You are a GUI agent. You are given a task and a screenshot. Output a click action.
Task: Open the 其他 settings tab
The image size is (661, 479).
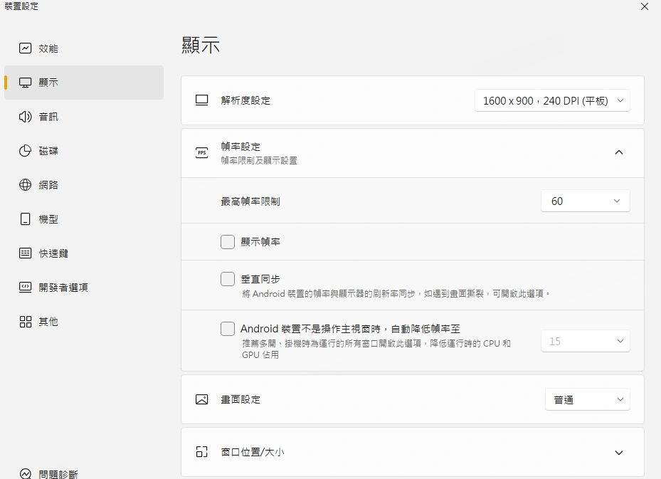[84, 322]
